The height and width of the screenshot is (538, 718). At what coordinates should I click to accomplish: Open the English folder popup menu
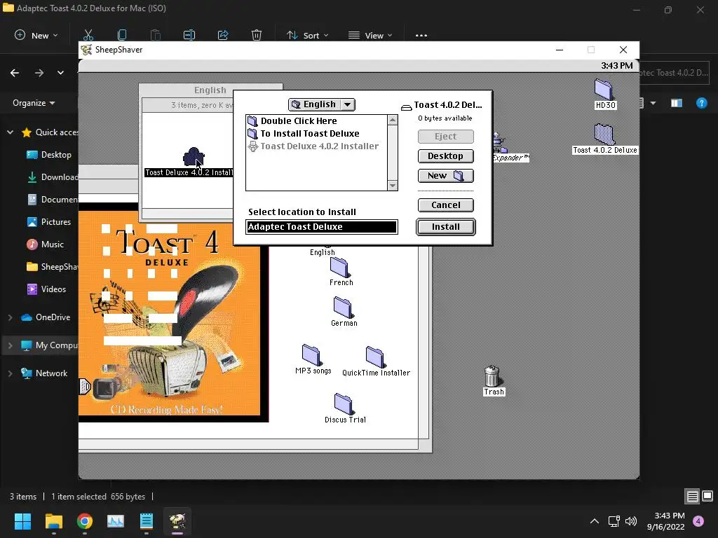pos(321,104)
